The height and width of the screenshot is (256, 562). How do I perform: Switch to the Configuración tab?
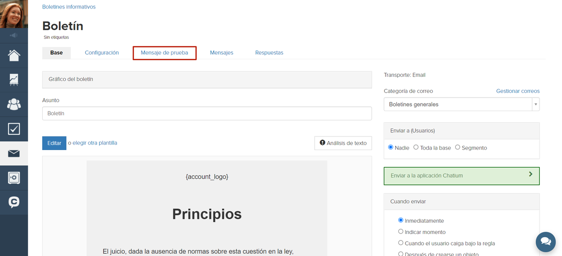102,53
